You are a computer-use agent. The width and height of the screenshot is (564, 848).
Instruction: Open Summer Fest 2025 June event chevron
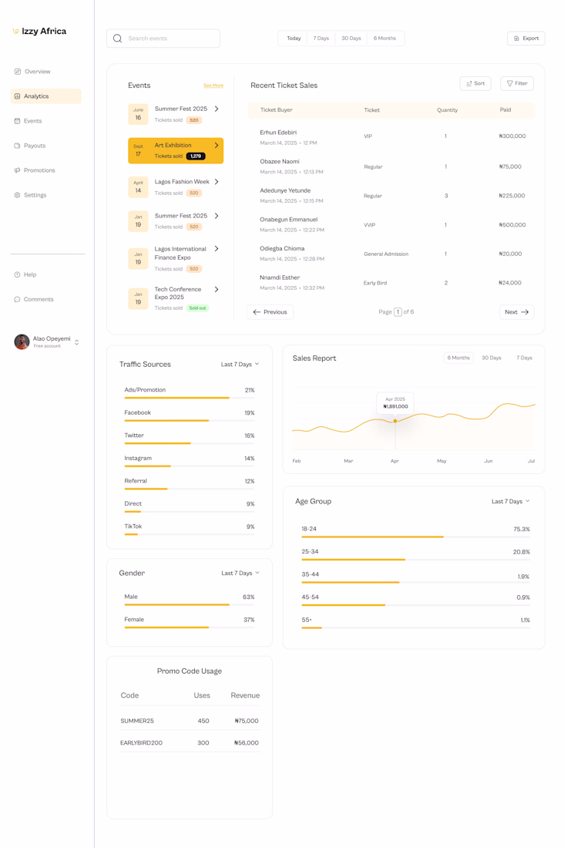pyautogui.click(x=217, y=109)
